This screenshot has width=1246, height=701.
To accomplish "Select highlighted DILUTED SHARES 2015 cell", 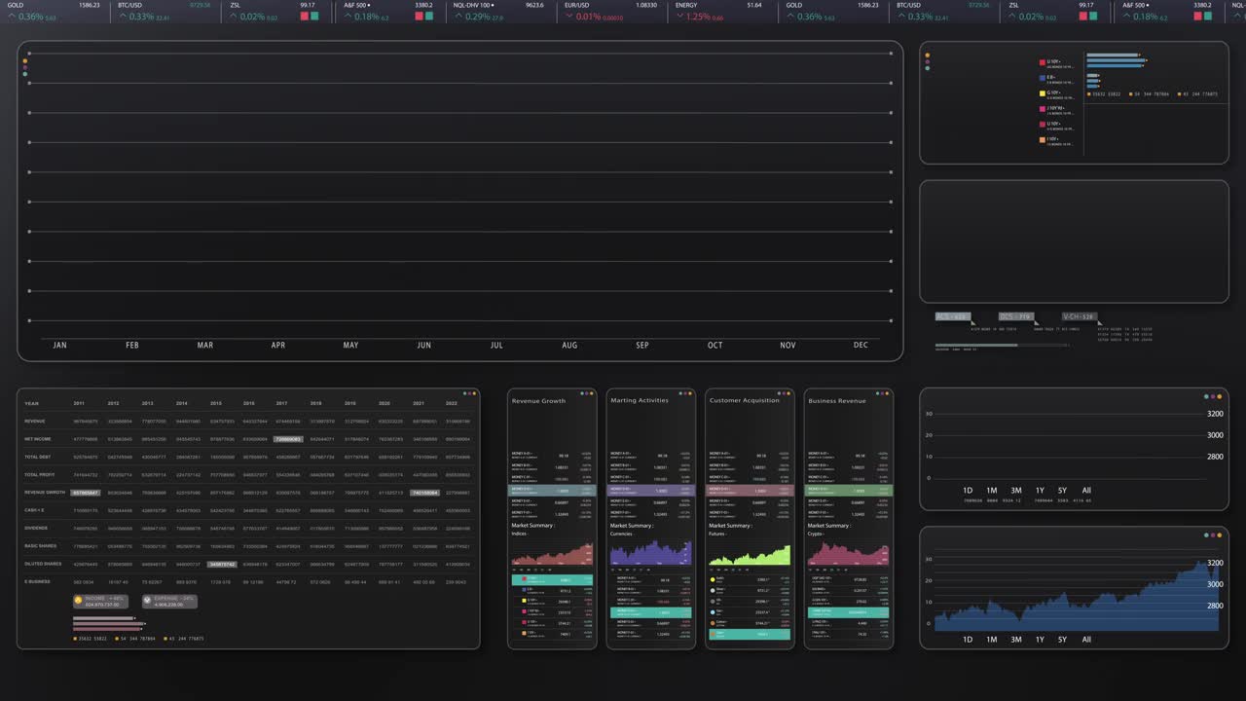I will [x=222, y=564].
